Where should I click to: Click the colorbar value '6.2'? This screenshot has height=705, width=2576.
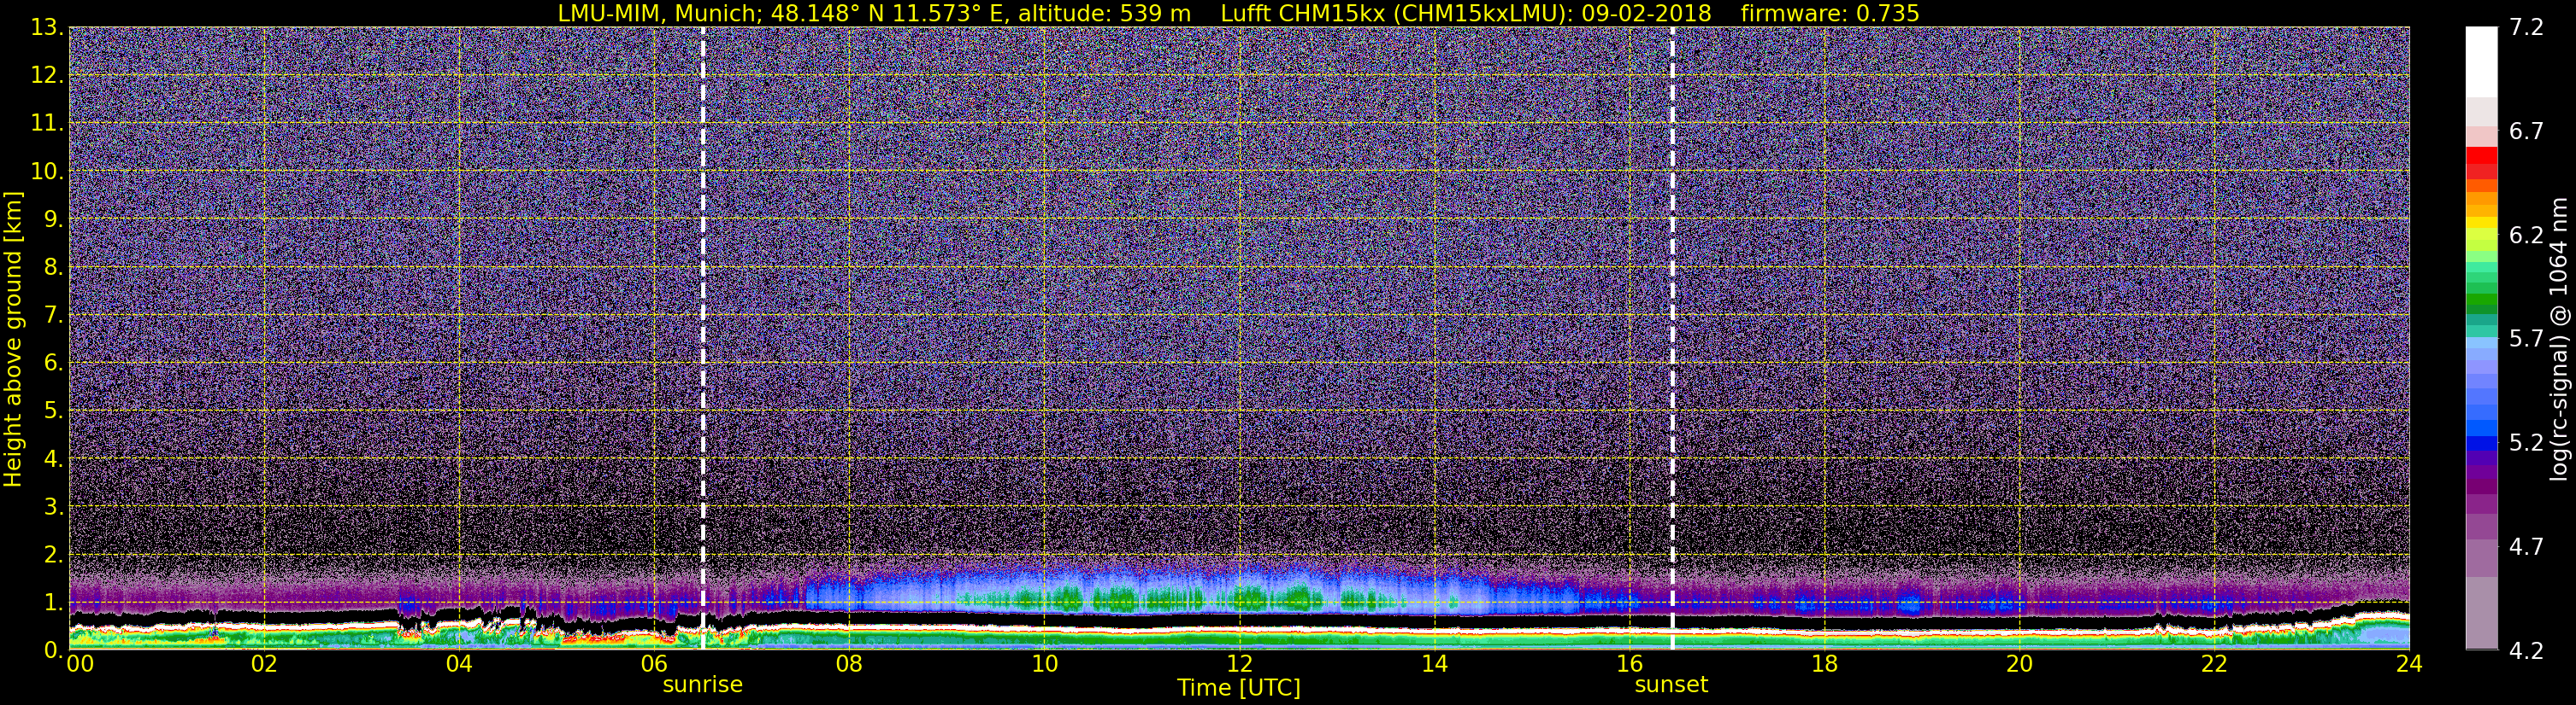point(2527,235)
